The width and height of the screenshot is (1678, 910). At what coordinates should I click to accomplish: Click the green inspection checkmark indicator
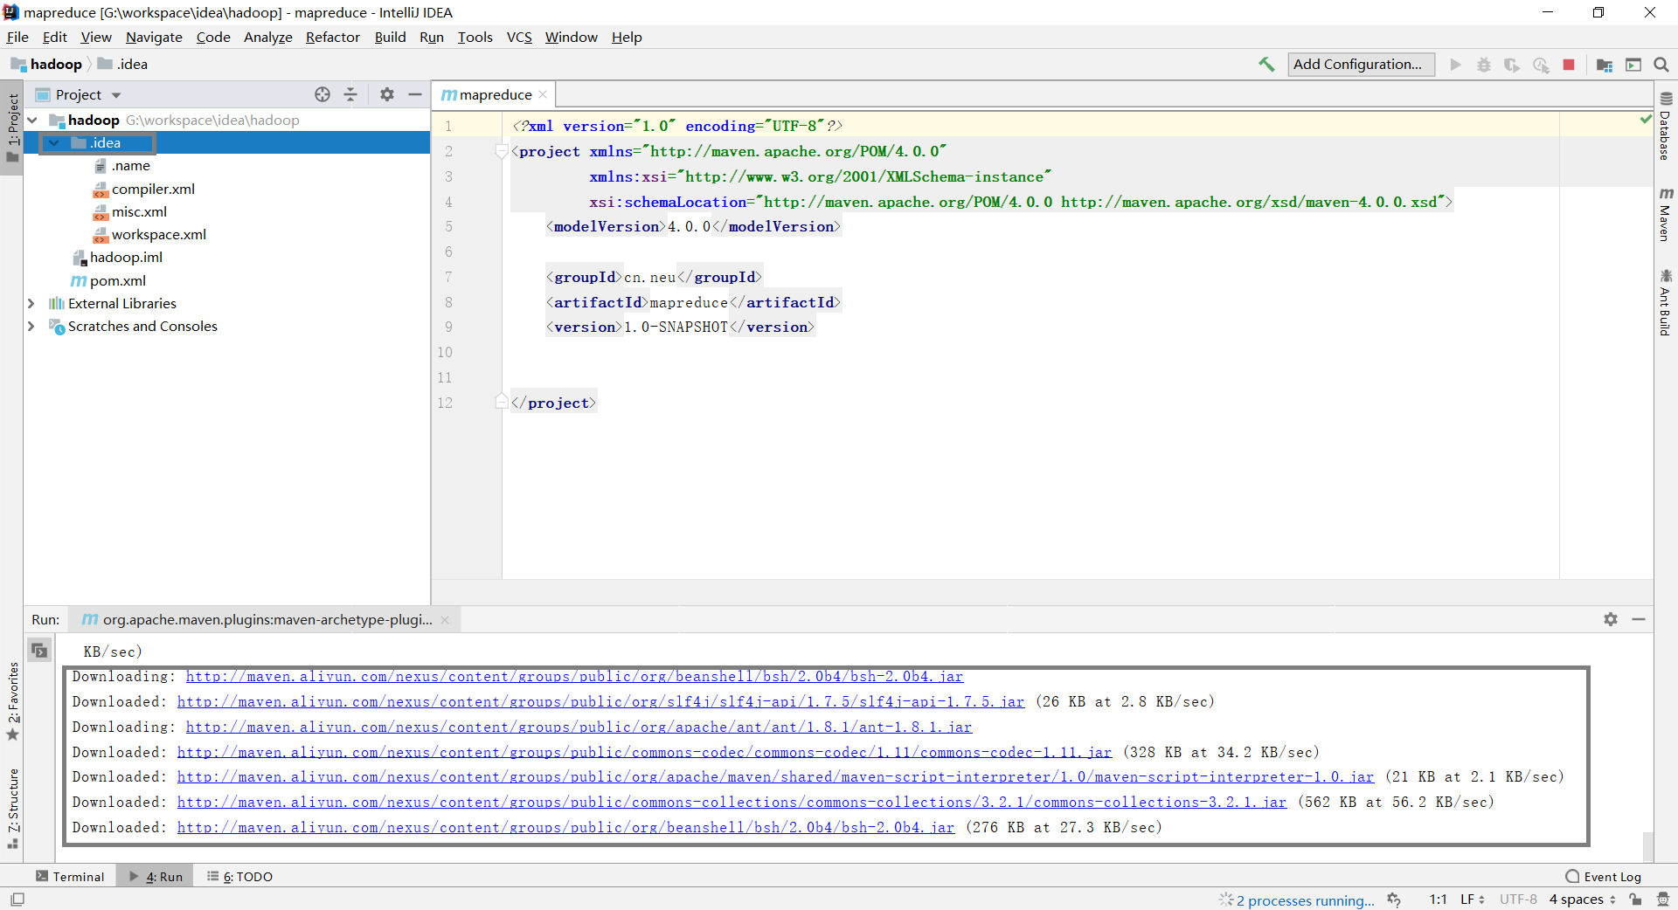[x=1646, y=120]
